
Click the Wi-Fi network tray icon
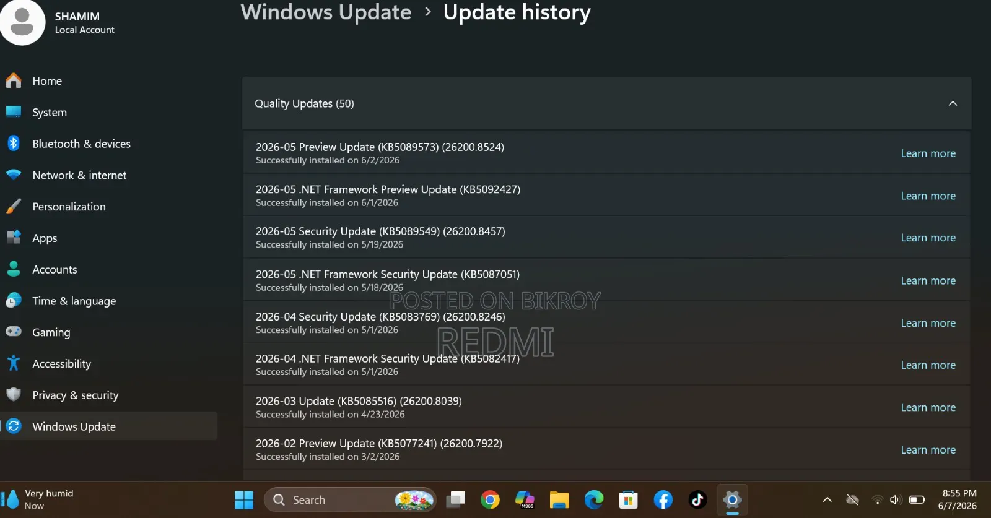pyautogui.click(x=877, y=500)
